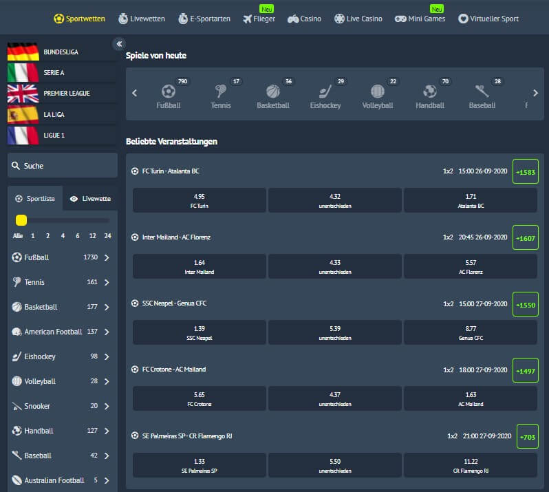
Task: Click the Snooker cue icon in sidebar
Action: coord(17,406)
